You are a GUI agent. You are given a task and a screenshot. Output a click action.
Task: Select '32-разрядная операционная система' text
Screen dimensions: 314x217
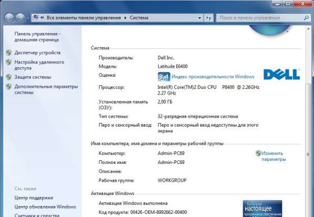pos(198,117)
